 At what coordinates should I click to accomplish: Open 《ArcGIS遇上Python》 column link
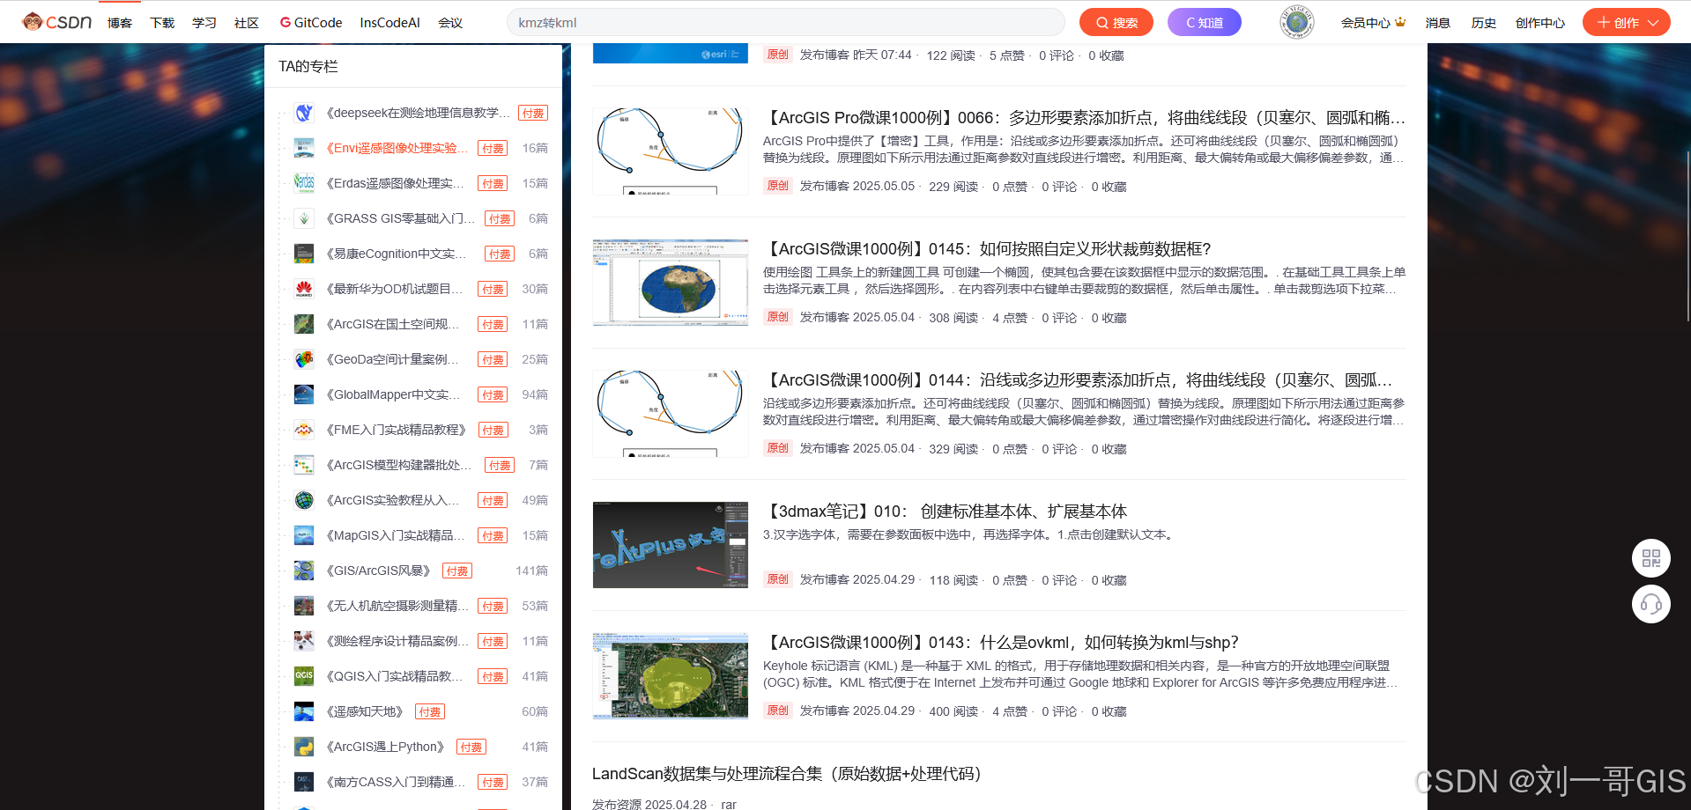click(x=386, y=747)
